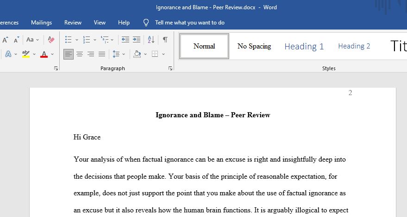Apply borders with Borders icon
This screenshot has width=407, height=217.
point(155,54)
